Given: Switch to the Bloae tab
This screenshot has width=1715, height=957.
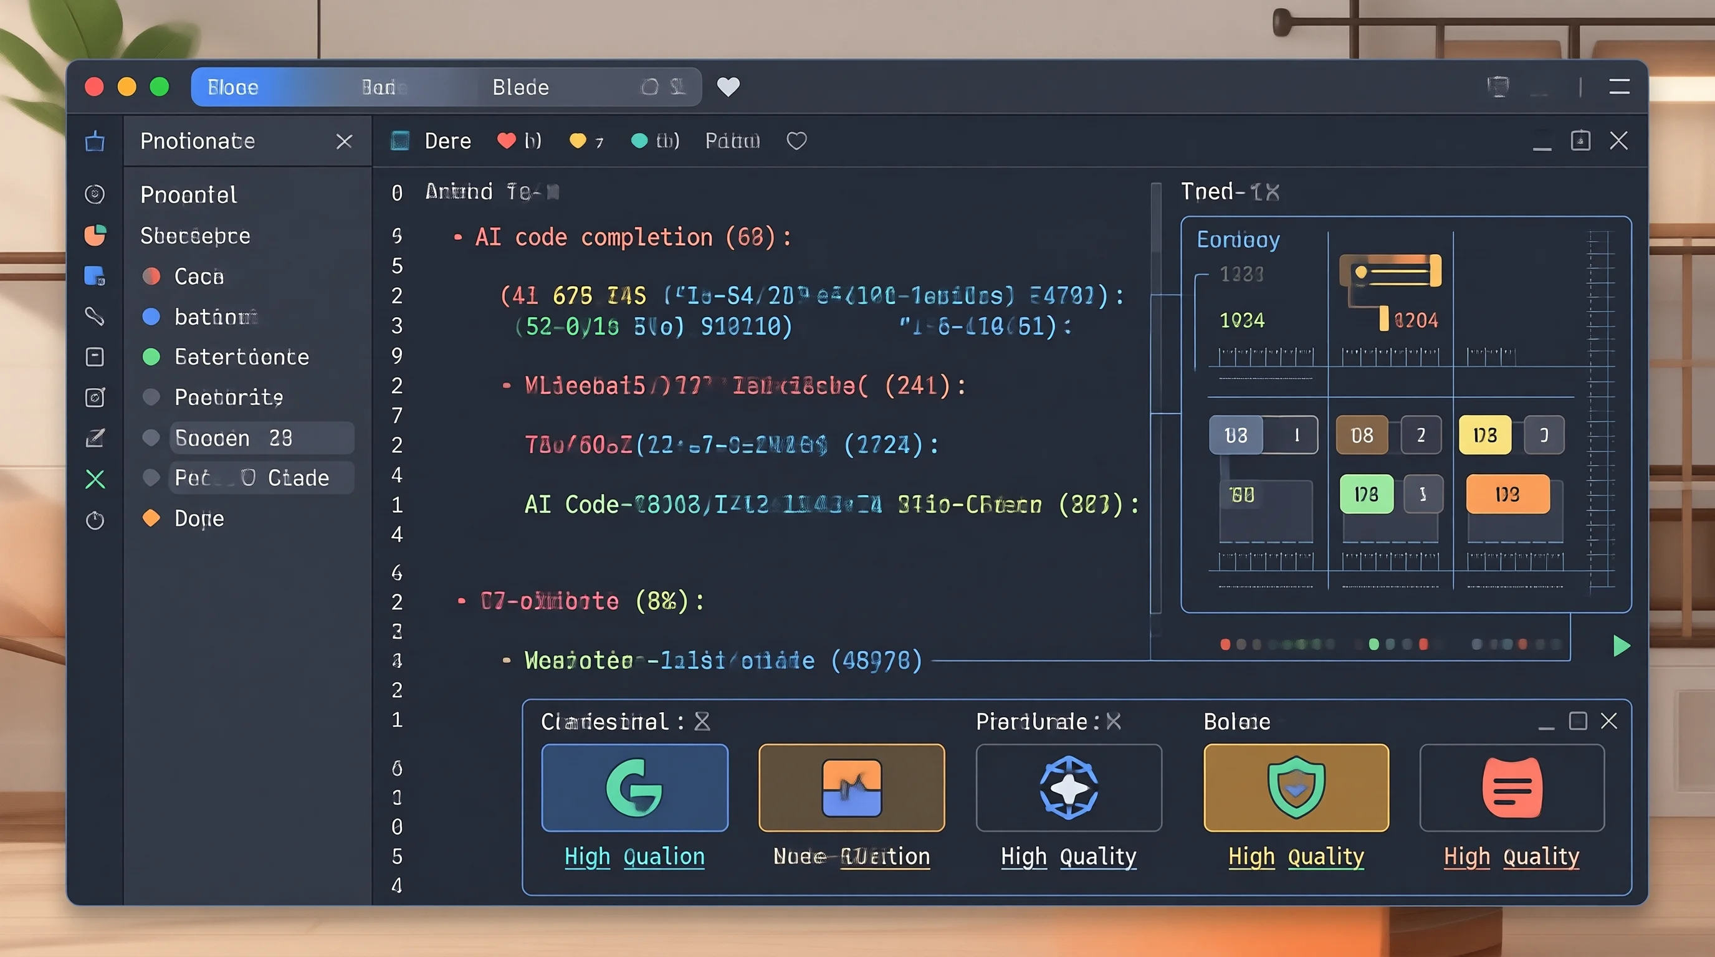Looking at the screenshot, I should (232, 87).
